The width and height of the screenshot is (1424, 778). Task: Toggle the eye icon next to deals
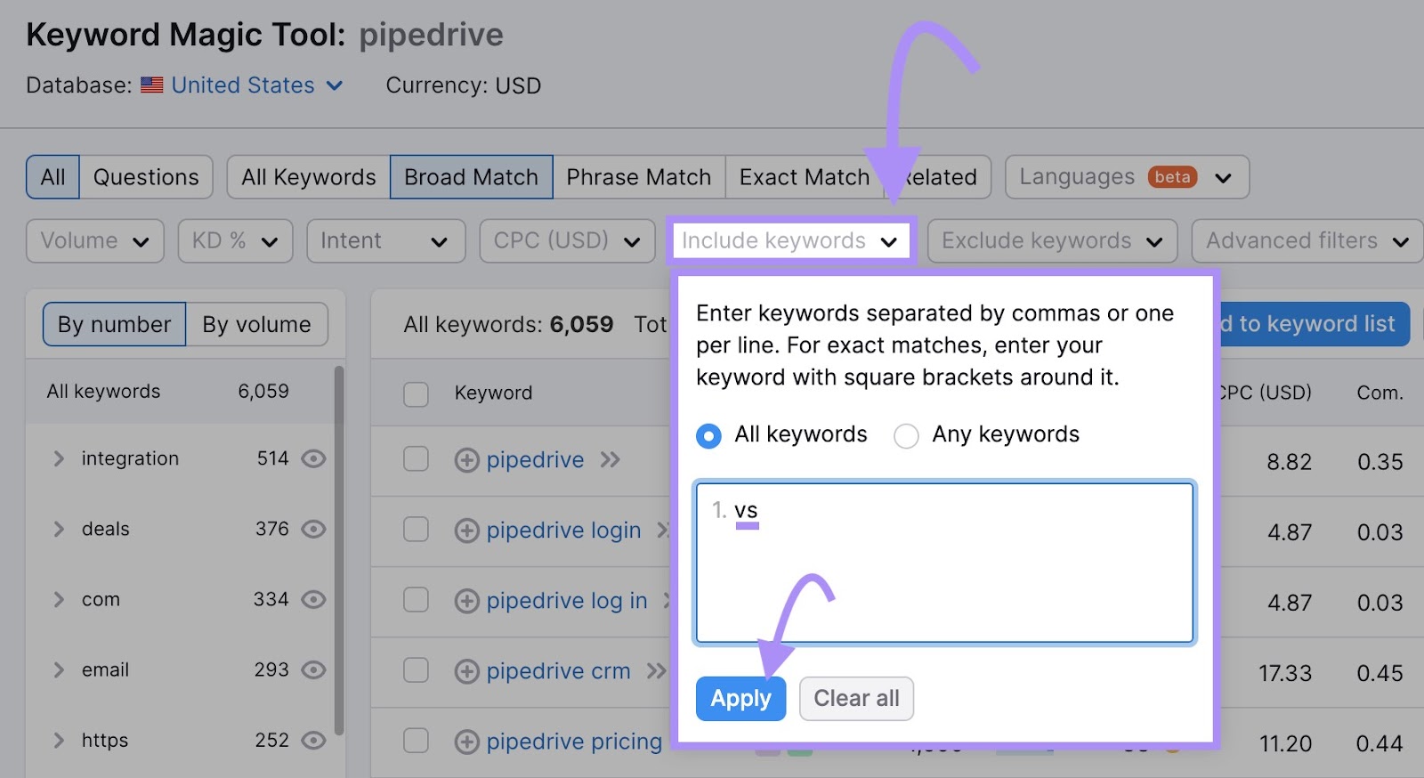pos(313,529)
